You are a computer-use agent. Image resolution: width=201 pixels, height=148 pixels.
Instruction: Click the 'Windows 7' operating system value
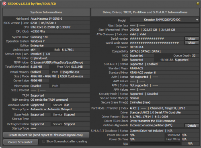tap(37, 41)
